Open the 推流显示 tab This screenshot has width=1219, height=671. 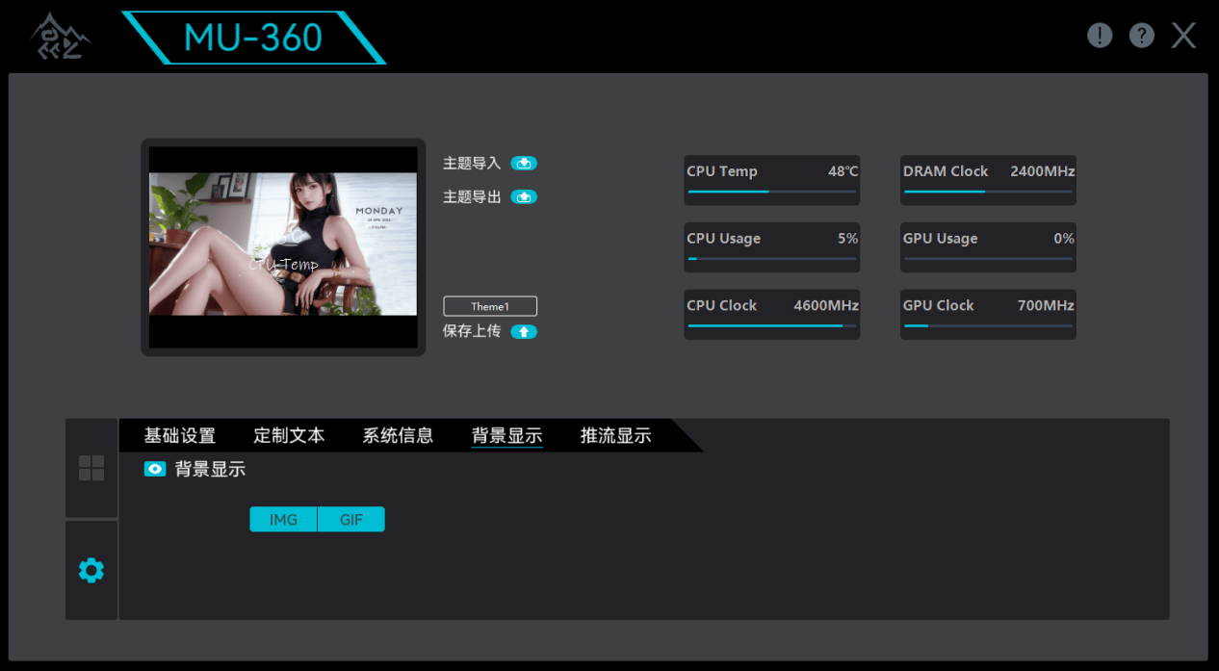pos(615,436)
